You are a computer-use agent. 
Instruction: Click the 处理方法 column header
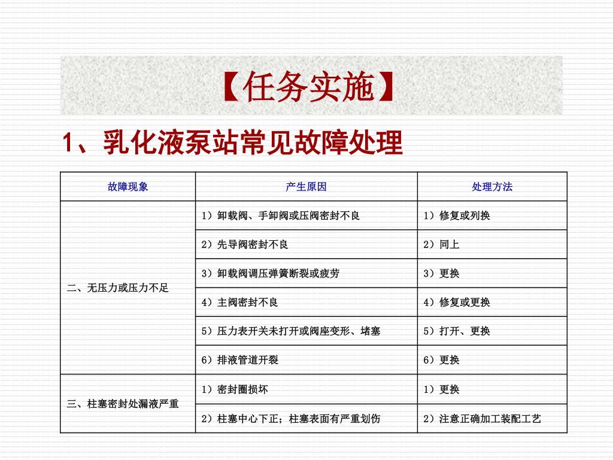click(x=492, y=187)
